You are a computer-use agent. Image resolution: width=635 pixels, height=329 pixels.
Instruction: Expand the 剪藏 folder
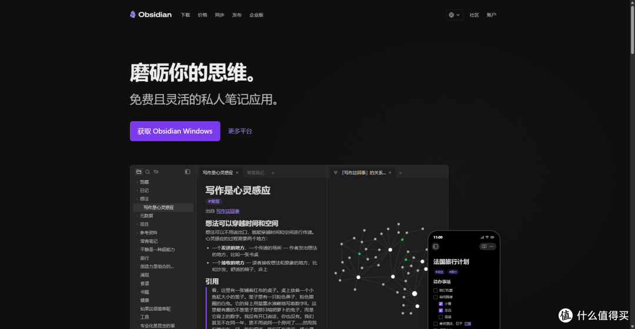coord(137,182)
